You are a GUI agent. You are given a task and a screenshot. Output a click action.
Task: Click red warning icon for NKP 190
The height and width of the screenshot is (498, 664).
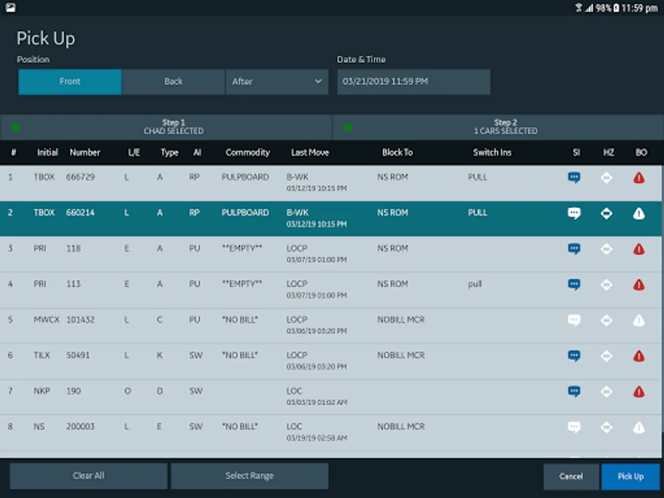tap(639, 392)
